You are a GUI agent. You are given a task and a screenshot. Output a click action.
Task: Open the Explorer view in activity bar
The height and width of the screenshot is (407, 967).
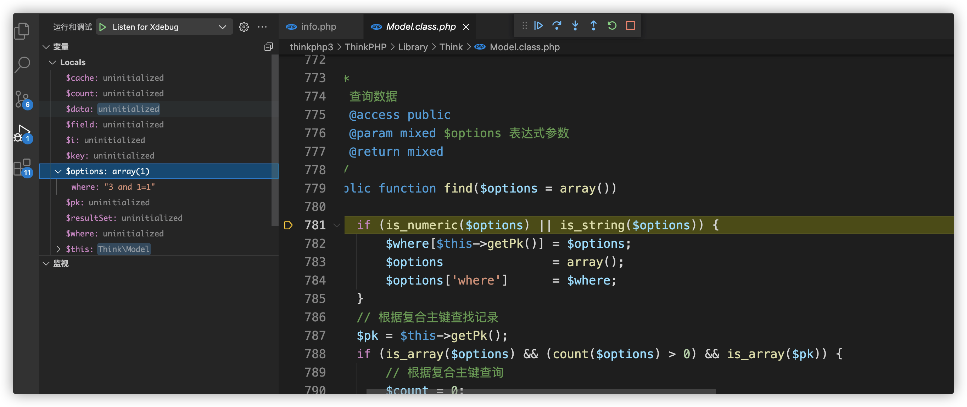click(x=22, y=31)
